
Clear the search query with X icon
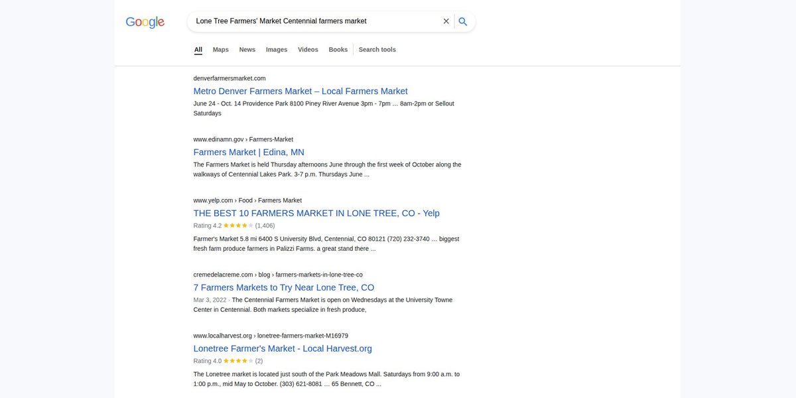[x=446, y=21]
